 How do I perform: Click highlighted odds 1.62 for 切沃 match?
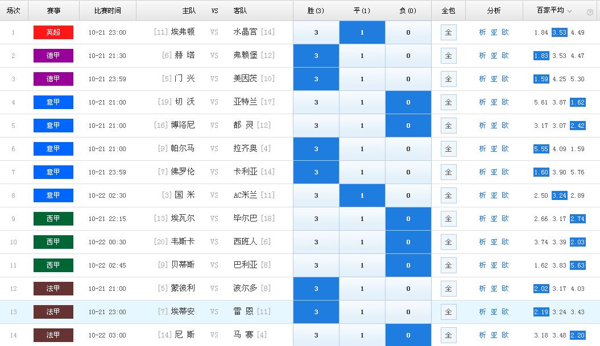coord(577,102)
